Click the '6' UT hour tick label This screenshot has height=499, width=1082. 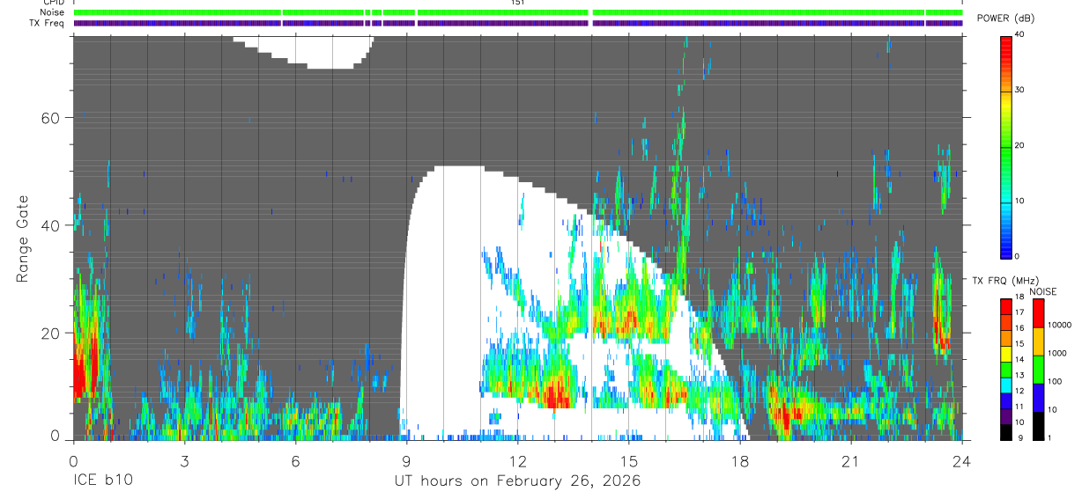click(x=295, y=460)
